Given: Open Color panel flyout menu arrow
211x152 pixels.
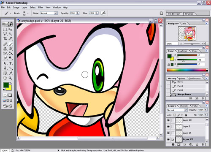Looking at the screenshot, I should [x=207, y=51].
